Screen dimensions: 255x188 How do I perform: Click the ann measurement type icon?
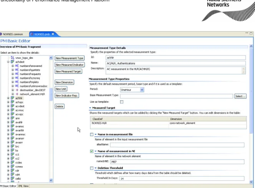pyautogui.click(x=13, y=118)
